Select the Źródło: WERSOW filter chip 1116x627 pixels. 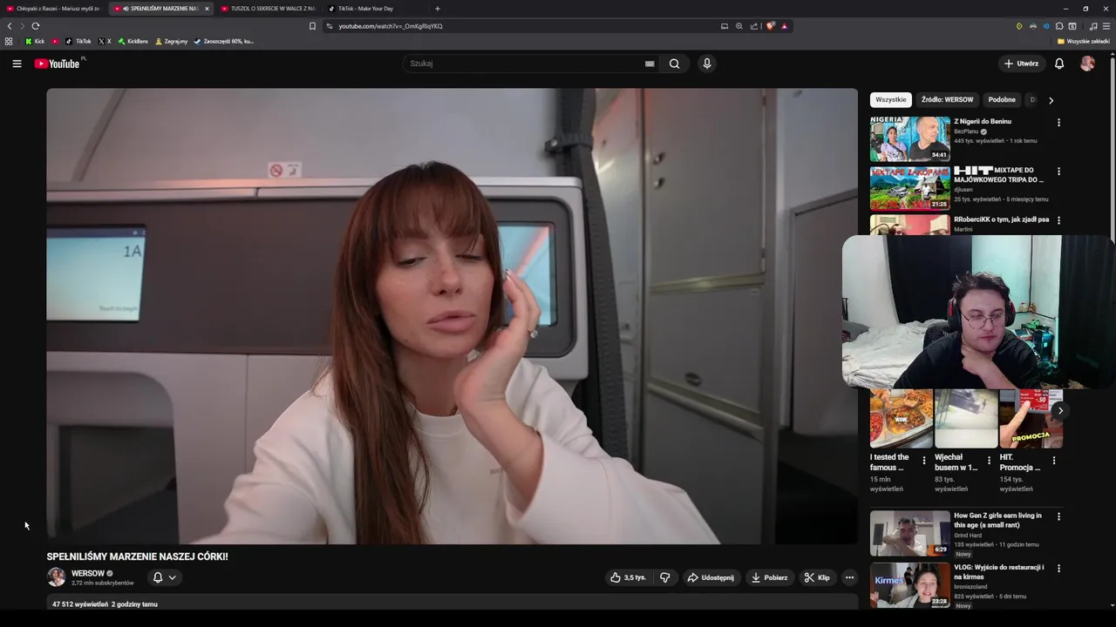(x=947, y=100)
